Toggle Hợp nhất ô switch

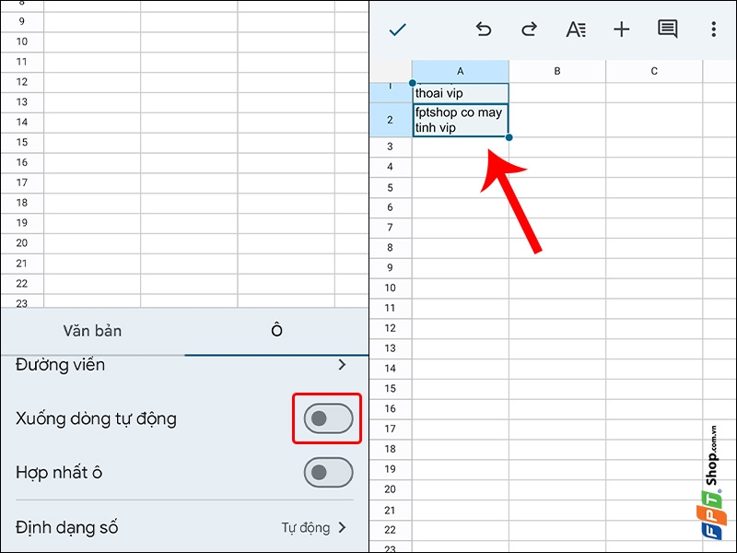[x=328, y=472]
